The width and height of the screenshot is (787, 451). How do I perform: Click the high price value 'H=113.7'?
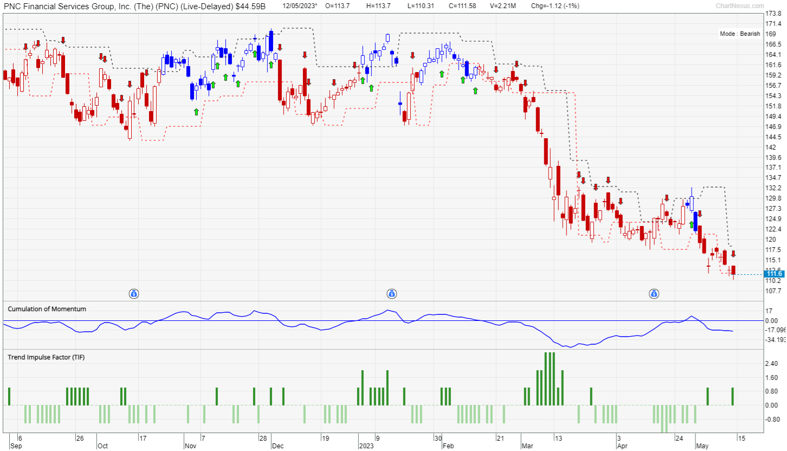(x=378, y=6)
